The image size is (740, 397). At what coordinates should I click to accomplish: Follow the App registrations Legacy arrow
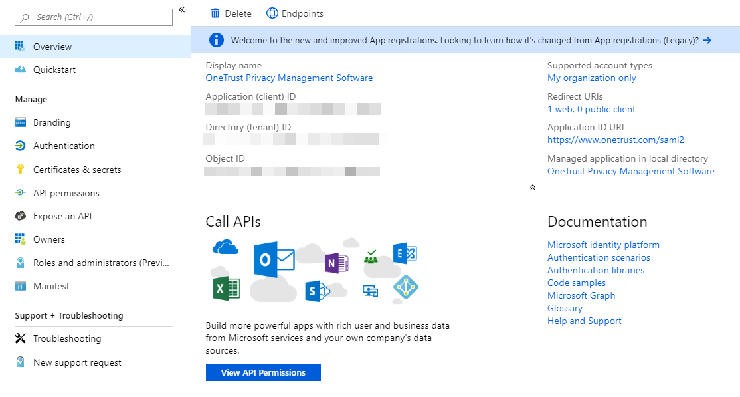pos(706,40)
